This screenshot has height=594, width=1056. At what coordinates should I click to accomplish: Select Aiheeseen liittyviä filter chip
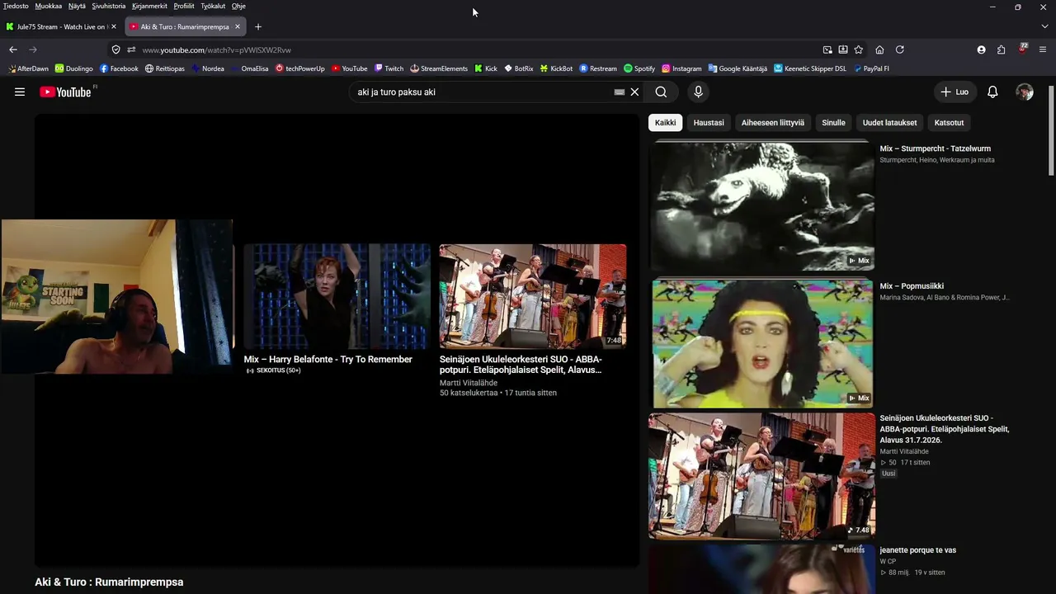click(773, 123)
